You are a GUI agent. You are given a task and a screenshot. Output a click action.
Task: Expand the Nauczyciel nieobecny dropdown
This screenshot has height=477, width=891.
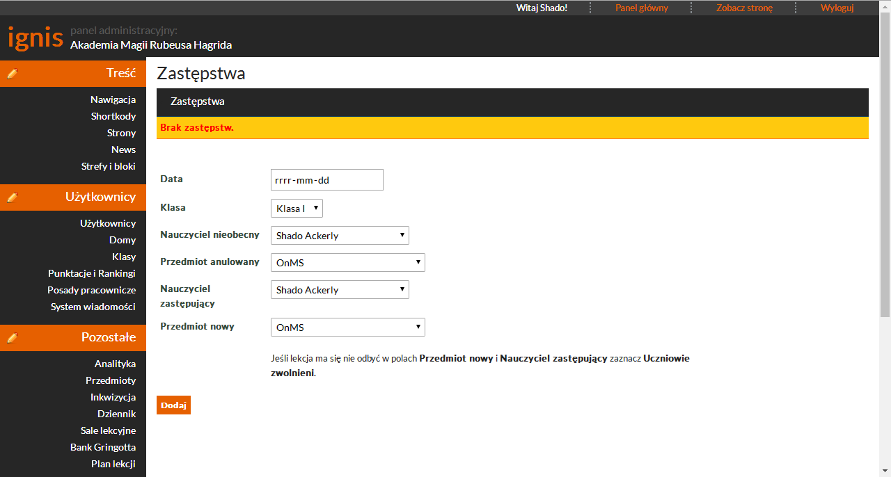(x=340, y=236)
